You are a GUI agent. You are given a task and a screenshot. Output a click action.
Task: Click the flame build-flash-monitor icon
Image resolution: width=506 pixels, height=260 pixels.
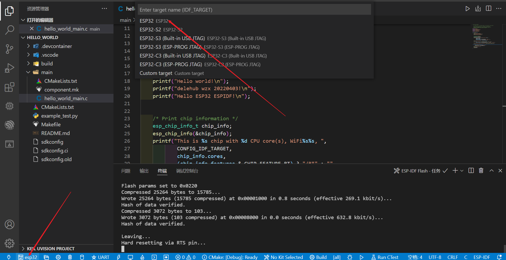[x=142, y=257]
